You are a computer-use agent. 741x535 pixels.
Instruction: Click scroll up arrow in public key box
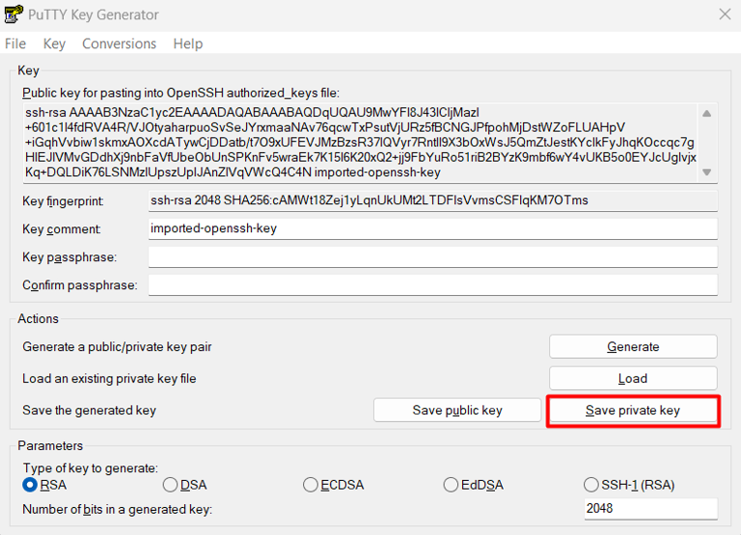[x=706, y=114]
